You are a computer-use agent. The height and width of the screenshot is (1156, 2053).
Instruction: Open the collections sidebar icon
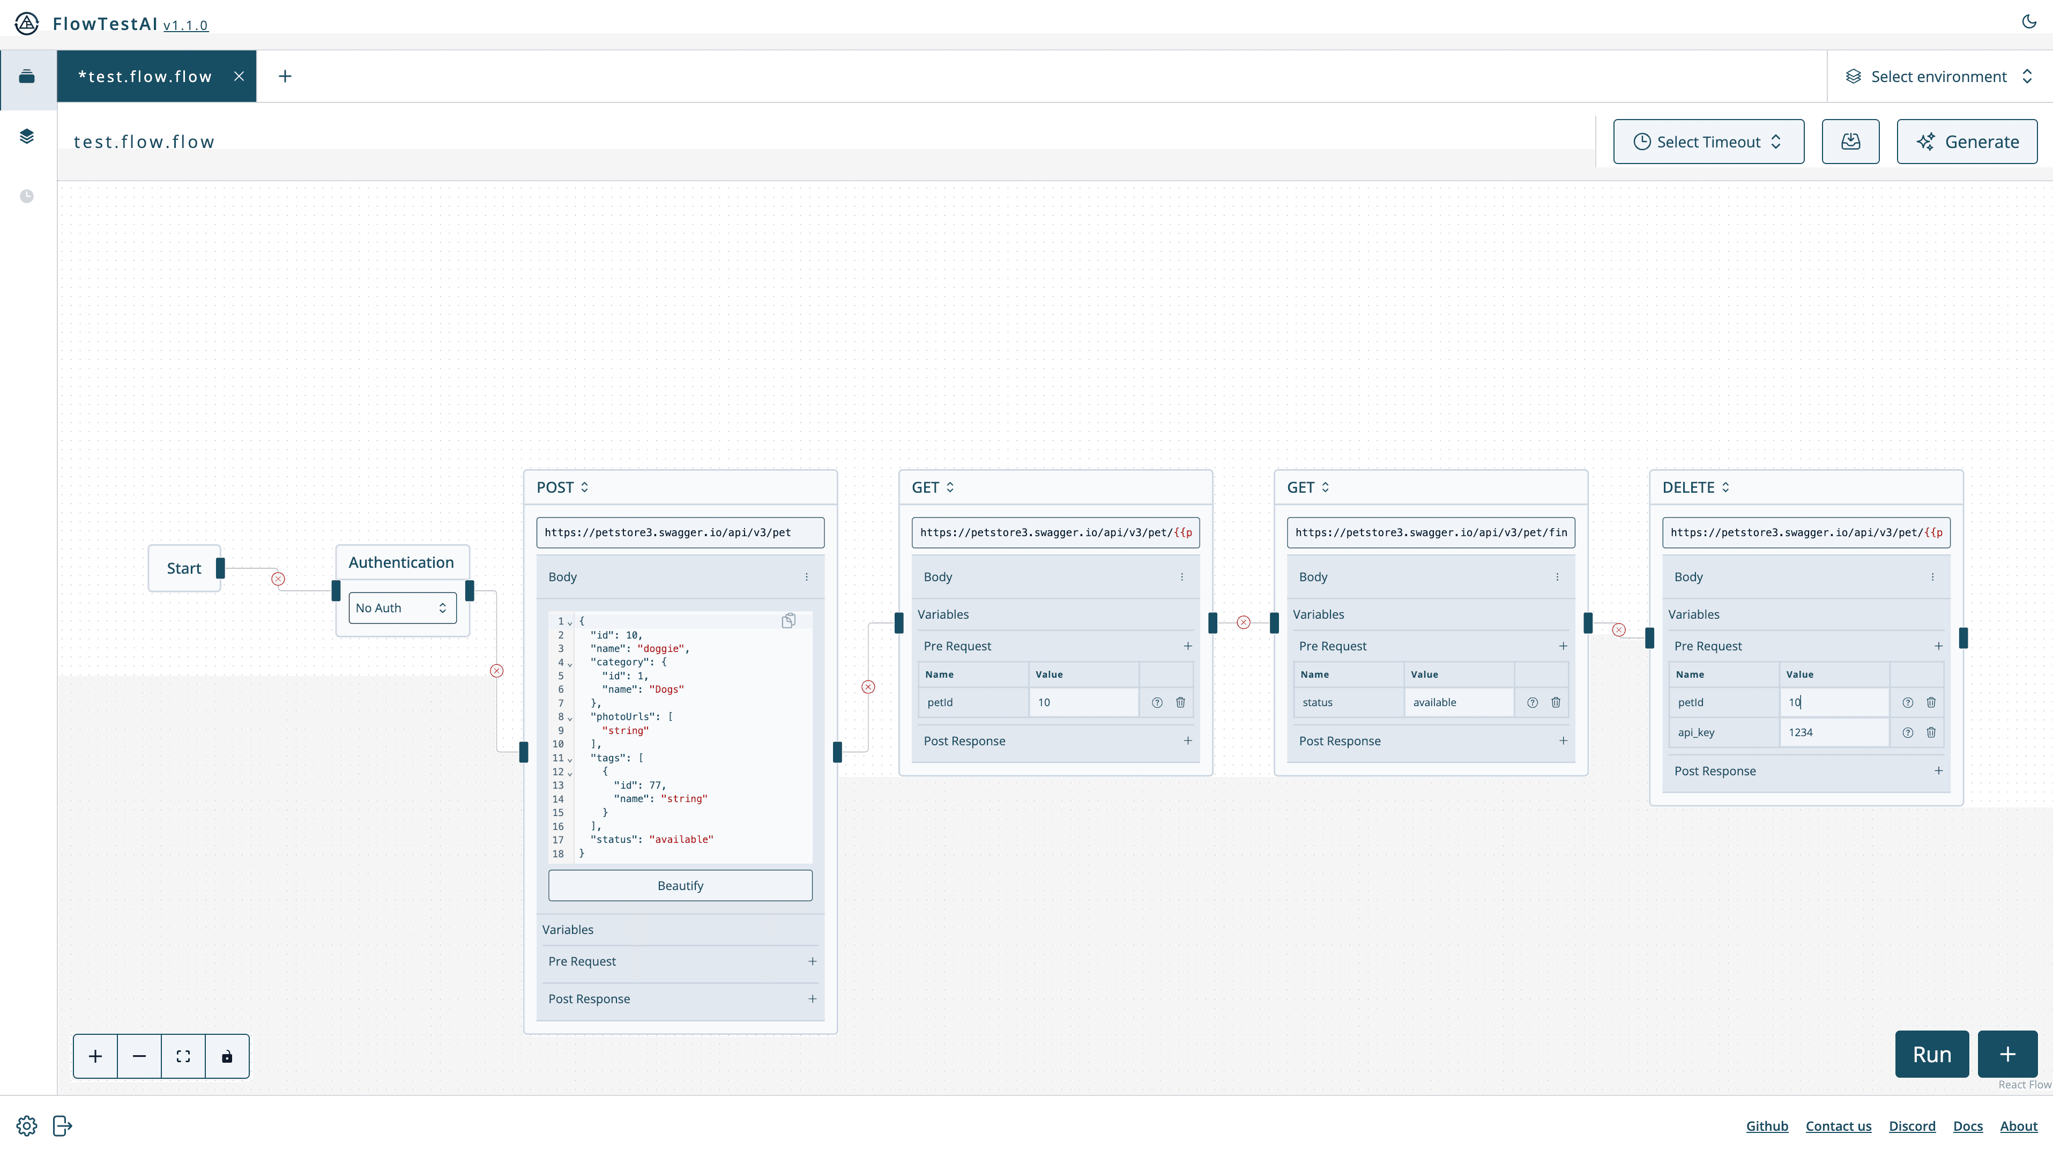click(27, 77)
